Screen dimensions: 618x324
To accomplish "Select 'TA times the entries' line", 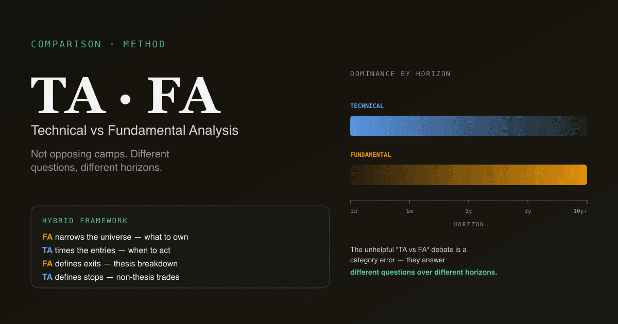I will tap(106, 250).
